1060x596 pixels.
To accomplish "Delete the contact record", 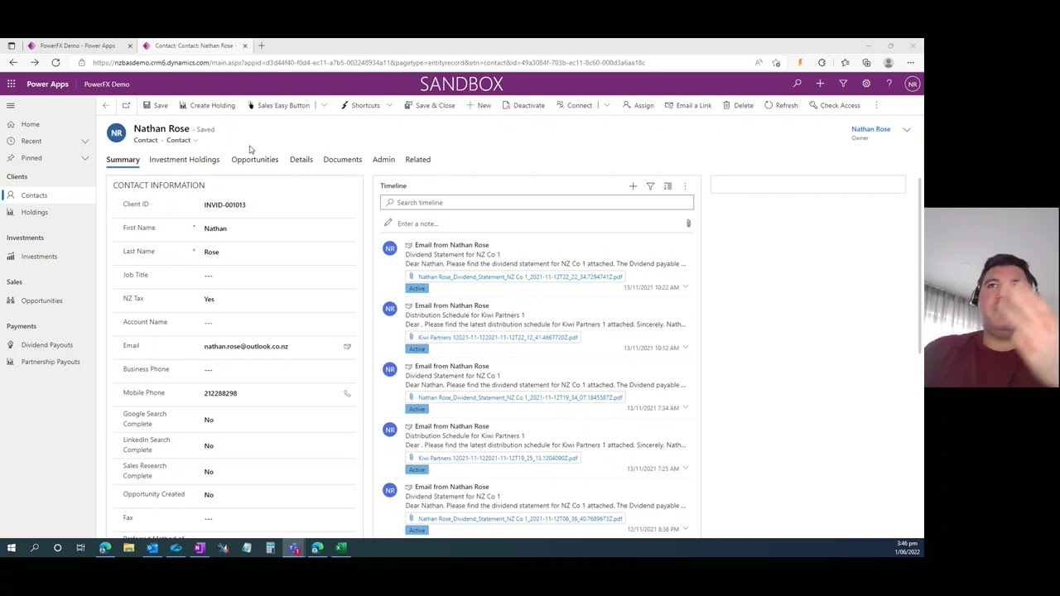I will click(738, 105).
